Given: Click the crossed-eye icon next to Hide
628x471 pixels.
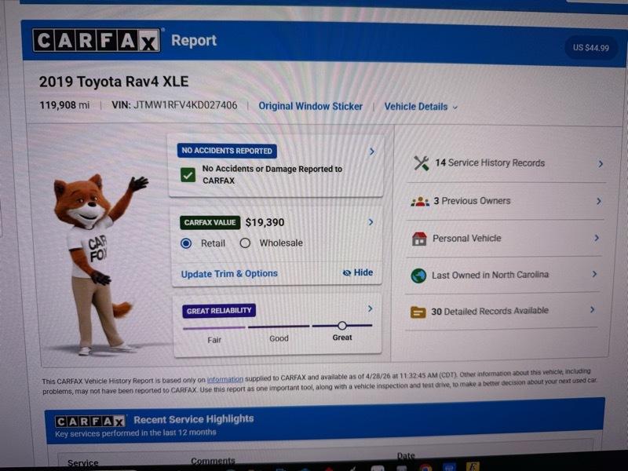Looking at the screenshot, I should point(346,273).
